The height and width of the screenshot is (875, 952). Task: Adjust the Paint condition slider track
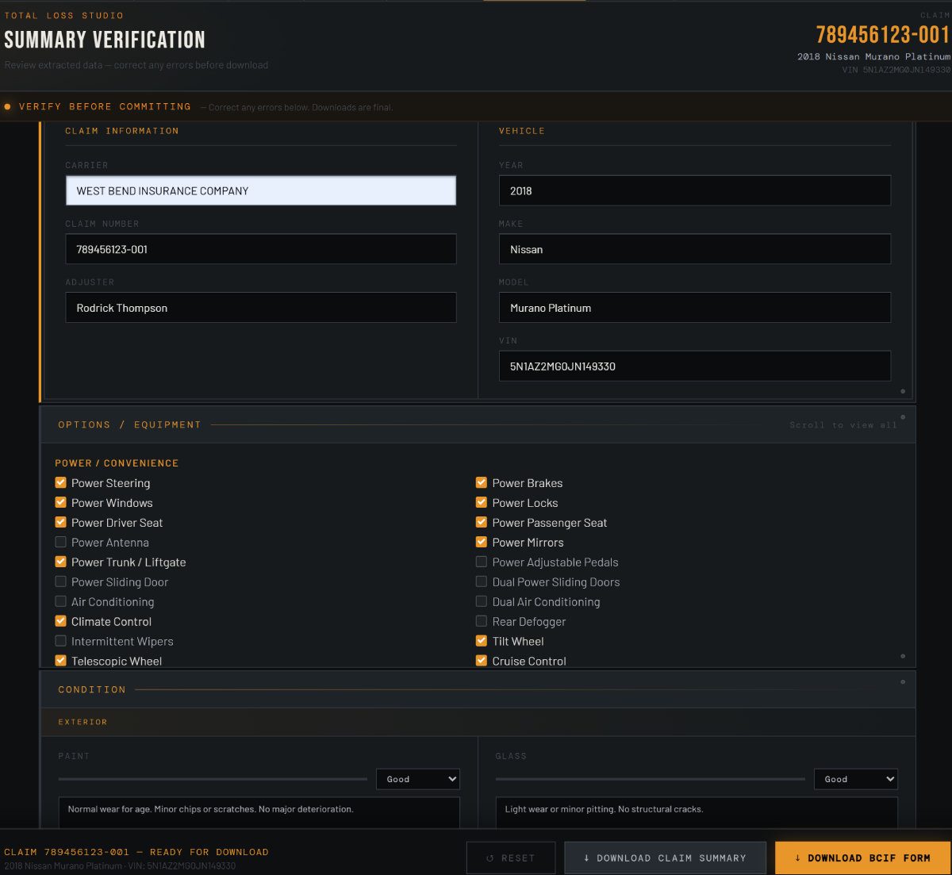214,779
